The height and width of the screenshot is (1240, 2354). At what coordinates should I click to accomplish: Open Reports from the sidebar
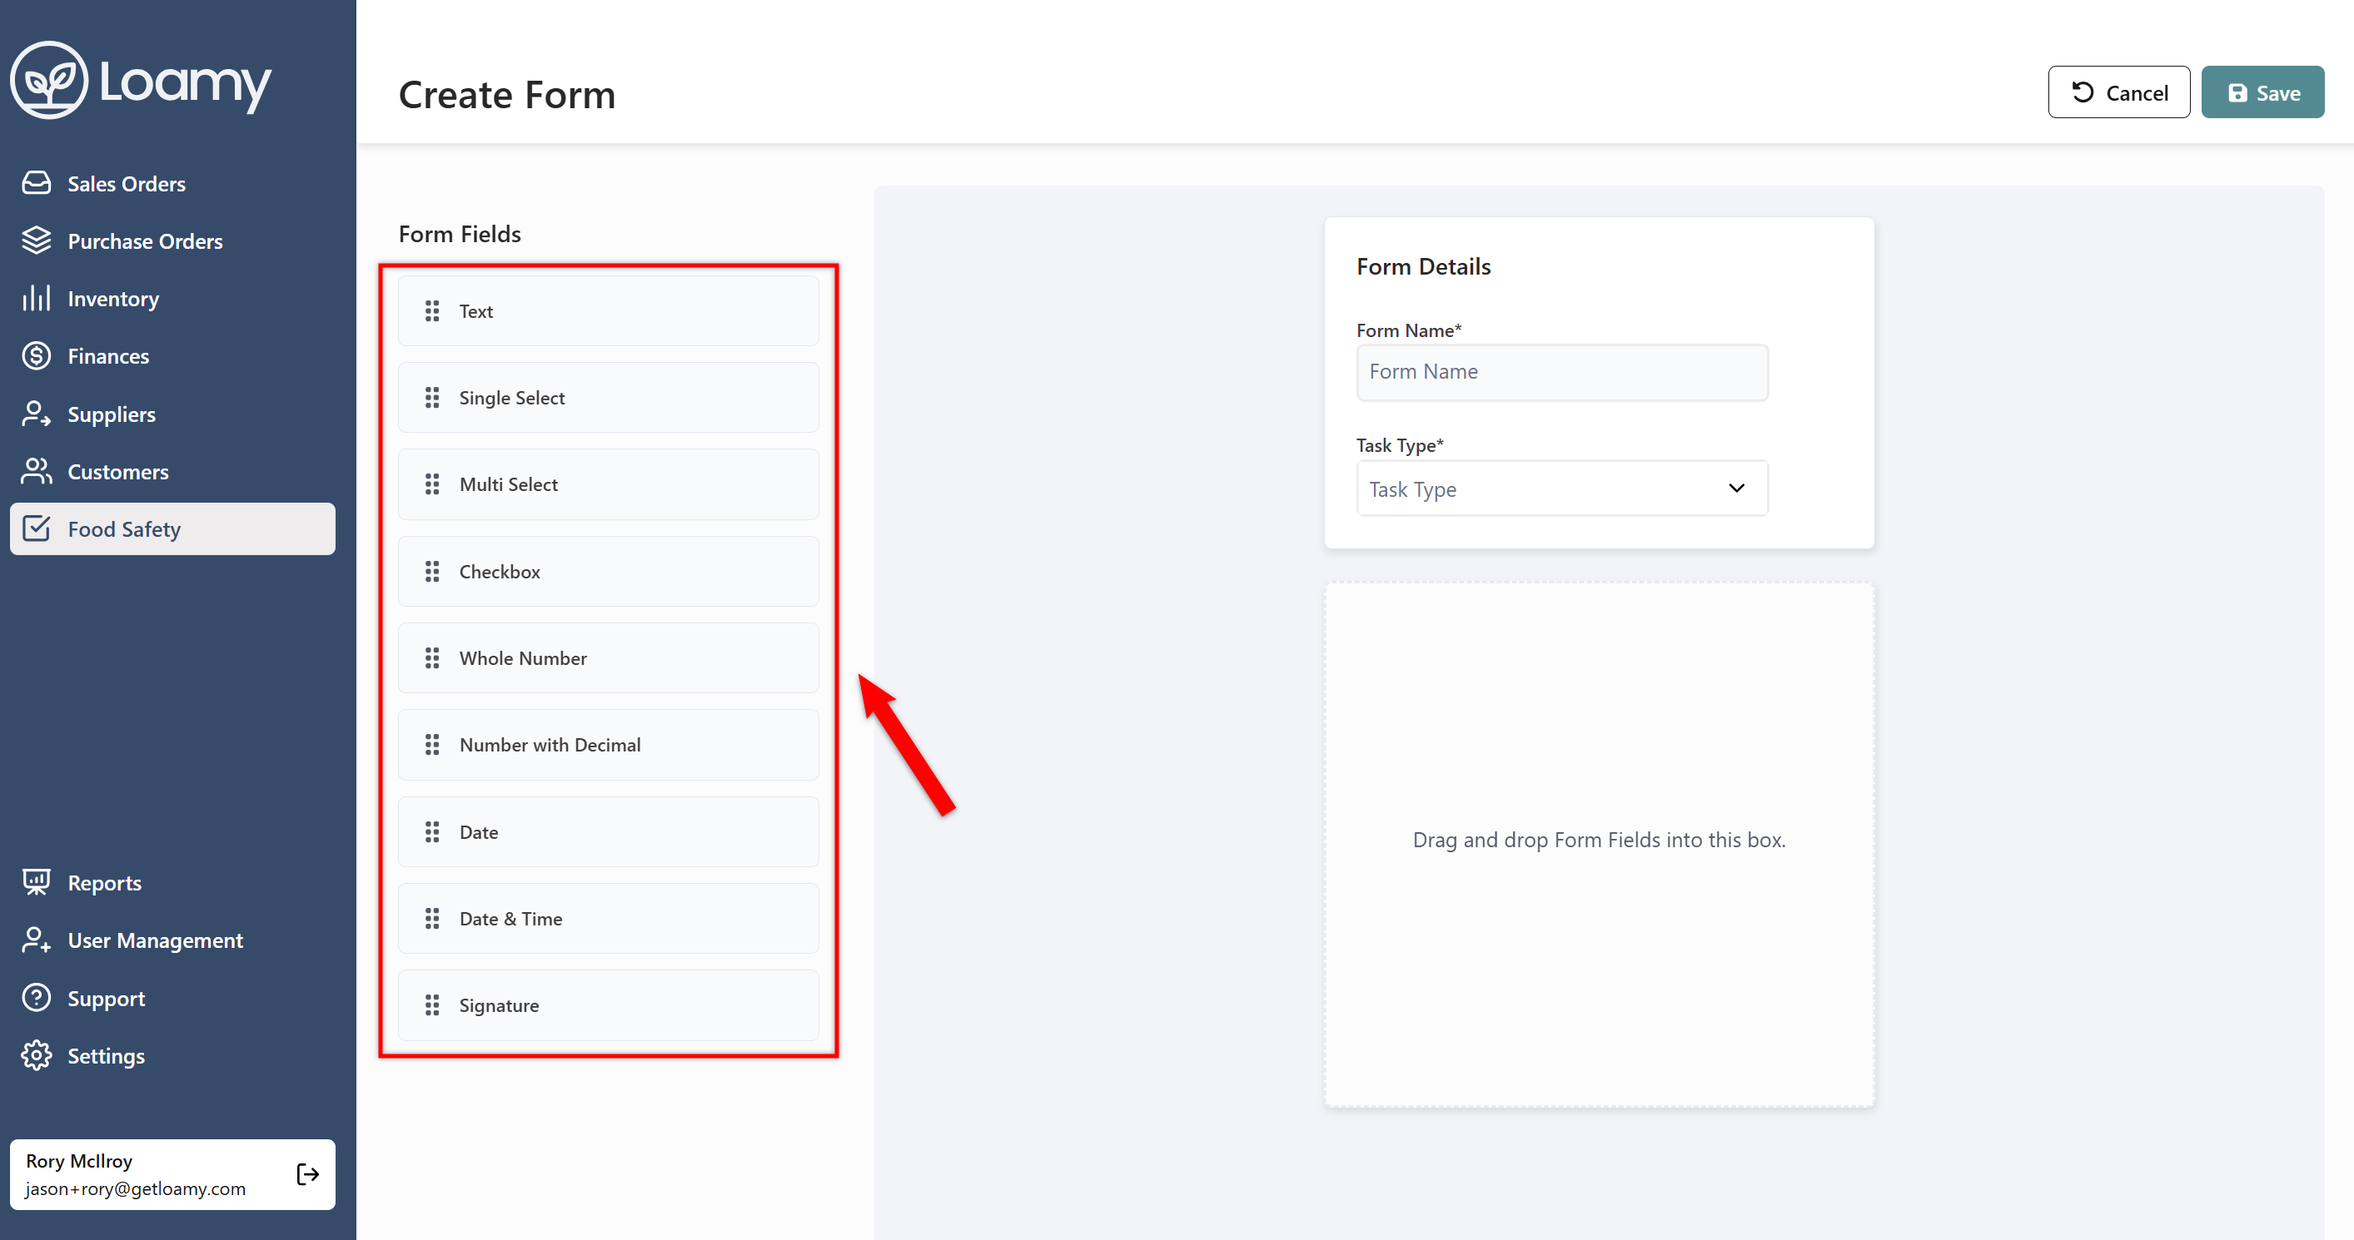click(x=172, y=883)
